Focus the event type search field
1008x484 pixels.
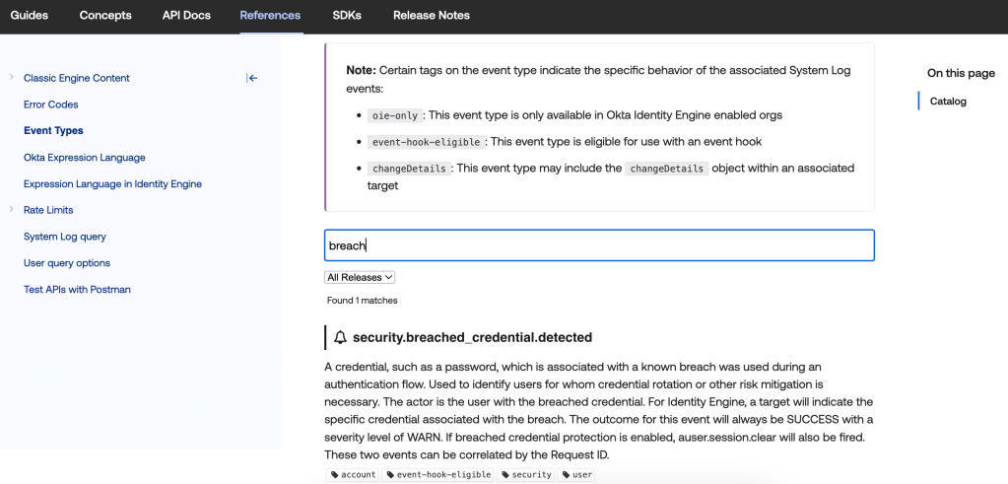point(599,245)
